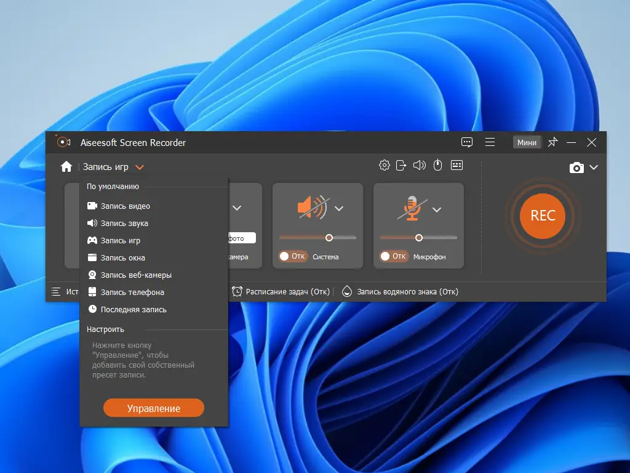Expand the screenshot options chevron
The image size is (630, 473).
click(594, 168)
